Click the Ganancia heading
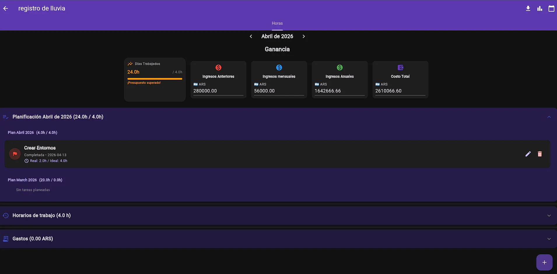557x274 pixels. click(x=277, y=49)
